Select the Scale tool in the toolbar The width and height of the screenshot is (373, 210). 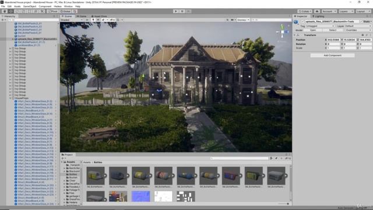click(x=23, y=11)
